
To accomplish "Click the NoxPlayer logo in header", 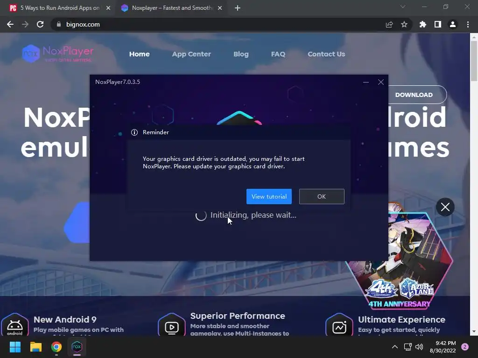I will click(x=57, y=53).
